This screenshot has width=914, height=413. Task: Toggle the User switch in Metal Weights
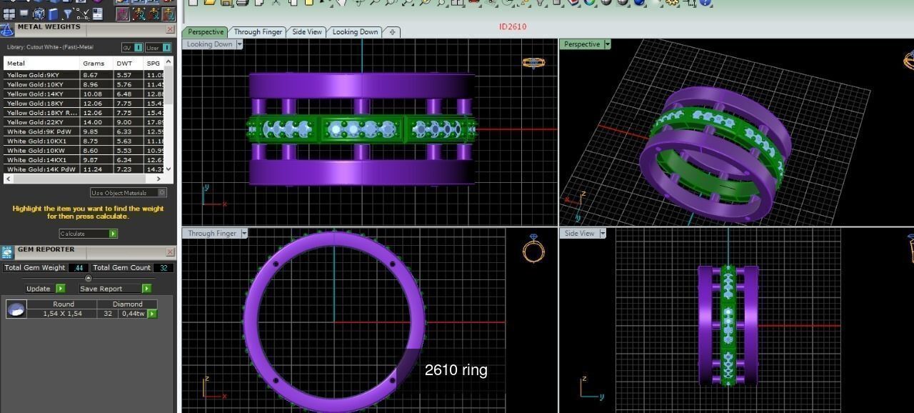pyautogui.click(x=158, y=47)
